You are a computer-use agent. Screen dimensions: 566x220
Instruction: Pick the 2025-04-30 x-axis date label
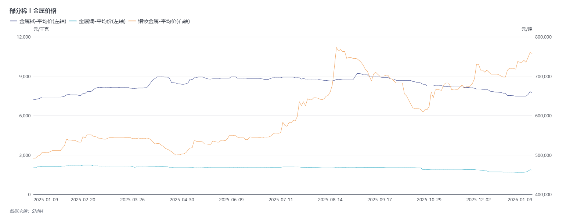[x=182, y=200]
